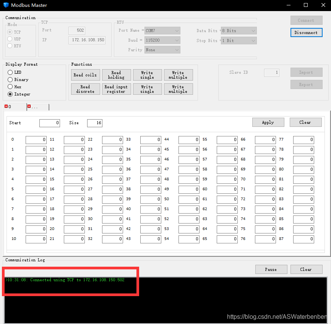Click the value field for register 0

click(x=36, y=140)
